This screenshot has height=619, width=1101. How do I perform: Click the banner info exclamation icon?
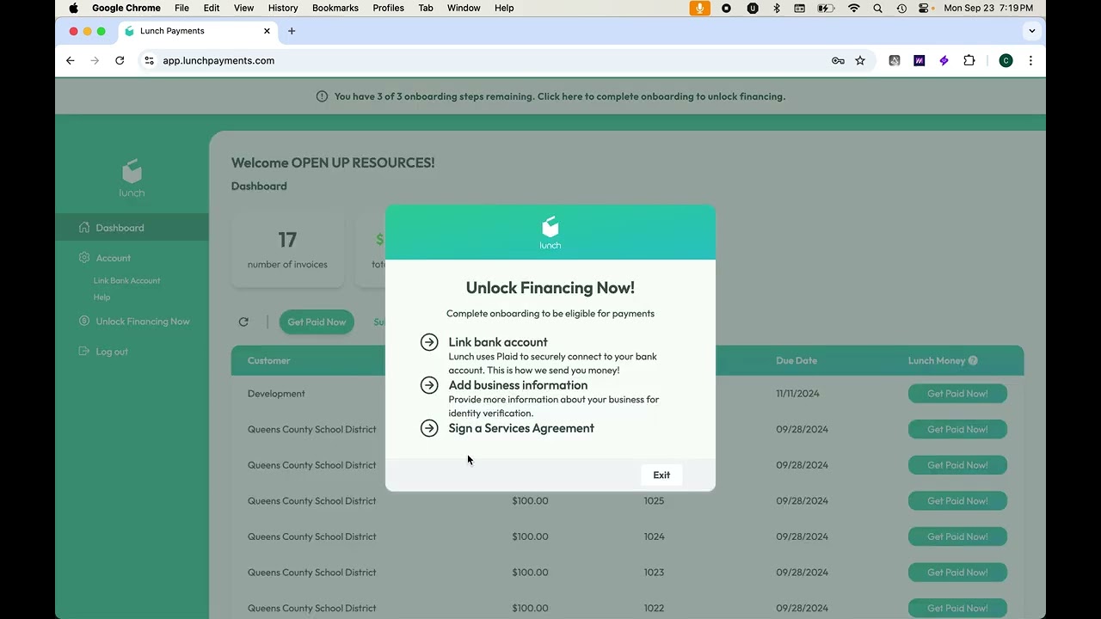[322, 96]
